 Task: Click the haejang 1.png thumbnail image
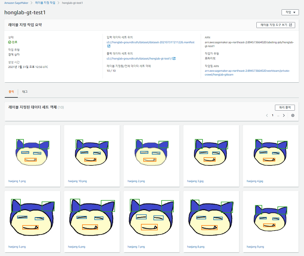coord(32,152)
